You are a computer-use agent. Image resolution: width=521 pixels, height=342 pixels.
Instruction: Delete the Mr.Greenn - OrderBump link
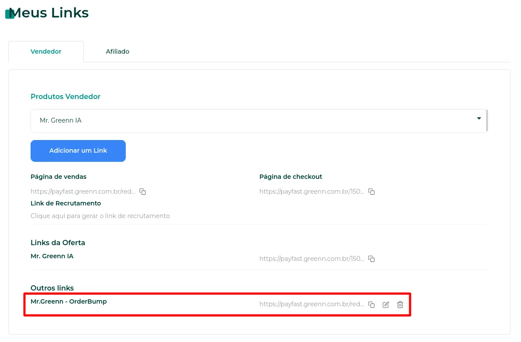tap(400, 304)
